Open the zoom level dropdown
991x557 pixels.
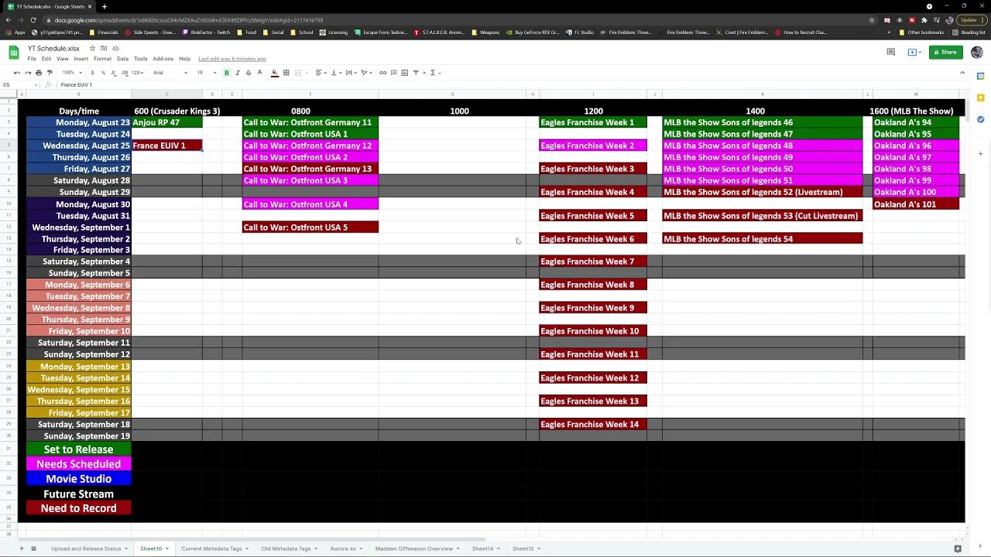point(71,73)
